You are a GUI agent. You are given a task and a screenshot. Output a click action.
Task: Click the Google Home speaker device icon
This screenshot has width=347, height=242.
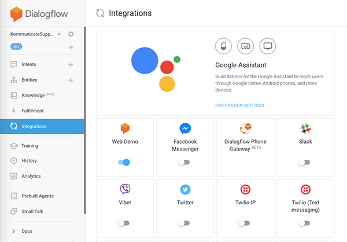[223, 46]
